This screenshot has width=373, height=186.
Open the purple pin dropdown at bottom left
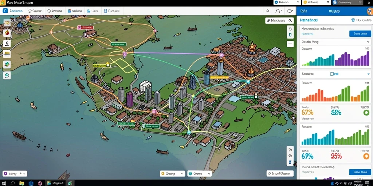point(15,174)
